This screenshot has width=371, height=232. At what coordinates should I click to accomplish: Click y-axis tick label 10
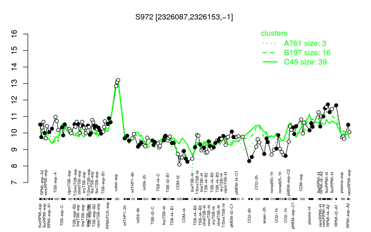coord(14,133)
